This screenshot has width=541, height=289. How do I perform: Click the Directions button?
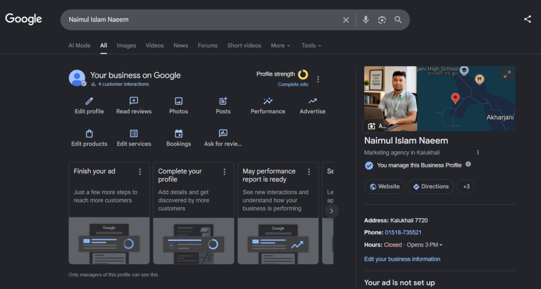(x=430, y=187)
